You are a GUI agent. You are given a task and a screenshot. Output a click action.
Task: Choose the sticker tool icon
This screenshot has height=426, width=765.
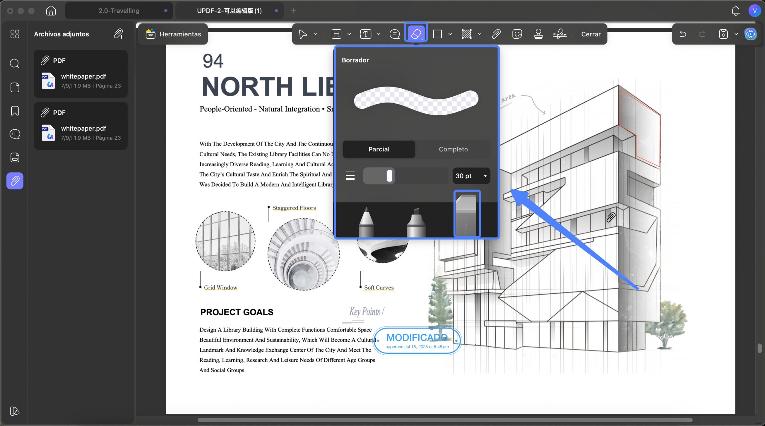point(517,34)
